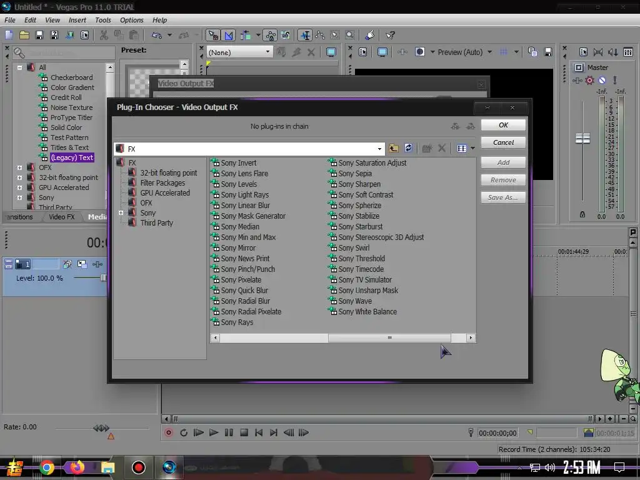Click the Remove button in Plug-In Chooser
The height and width of the screenshot is (480, 640).
[x=503, y=180]
